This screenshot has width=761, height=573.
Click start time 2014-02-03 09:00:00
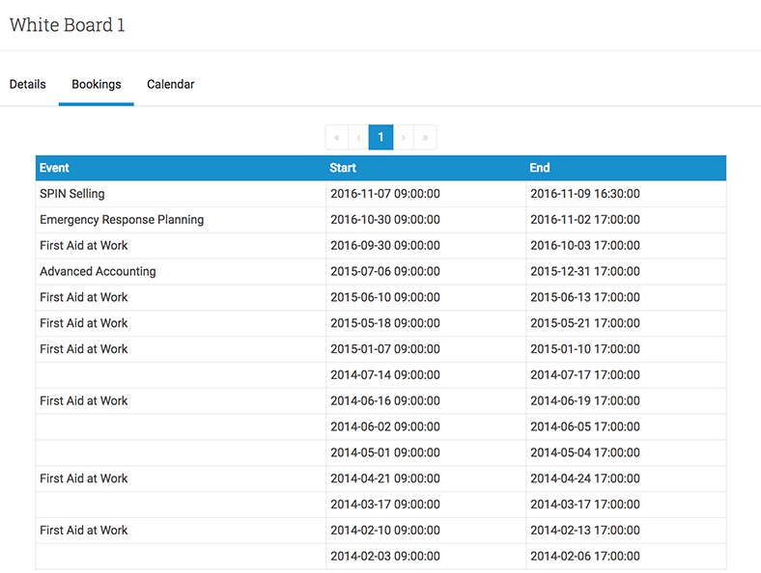click(x=385, y=556)
